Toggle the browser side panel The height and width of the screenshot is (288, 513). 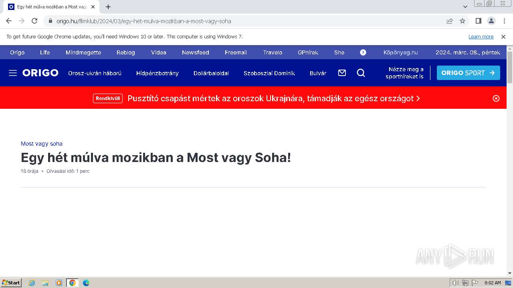tap(478, 21)
